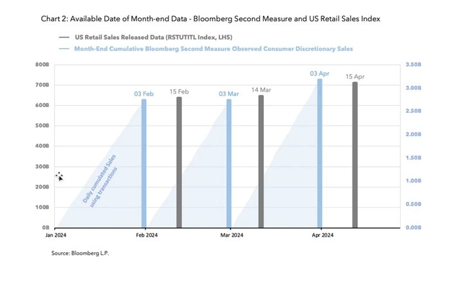Click the 15 Feb gray bar
The width and height of the screenshot is (460, 288).
[x=179, y=162]
